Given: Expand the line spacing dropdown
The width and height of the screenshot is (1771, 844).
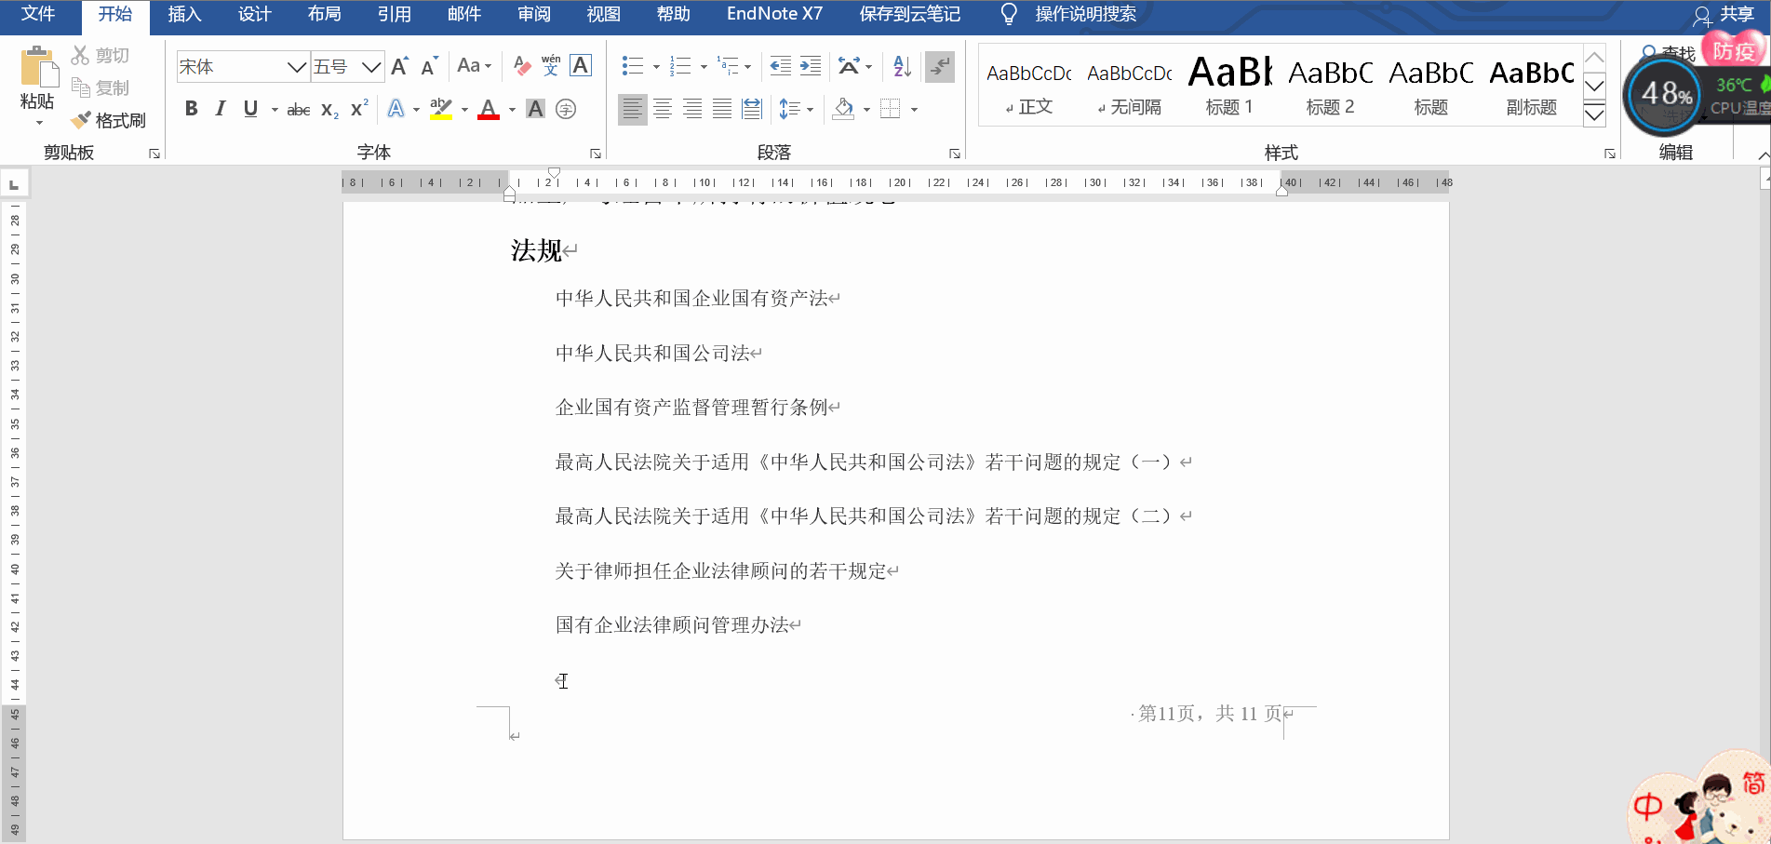Looking at the screenshot, I should [x=809, y=109].
